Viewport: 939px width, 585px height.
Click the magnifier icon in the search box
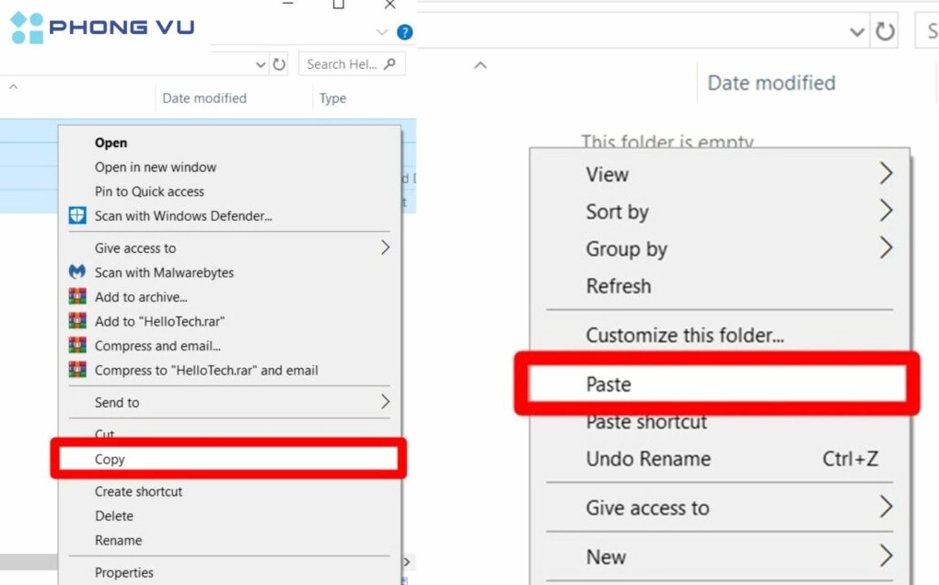pos(390,64)
